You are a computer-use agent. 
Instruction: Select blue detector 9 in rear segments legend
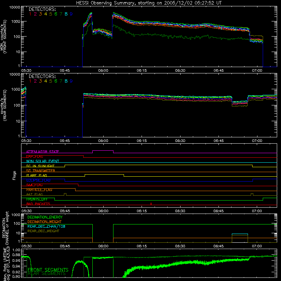[71, 81]
